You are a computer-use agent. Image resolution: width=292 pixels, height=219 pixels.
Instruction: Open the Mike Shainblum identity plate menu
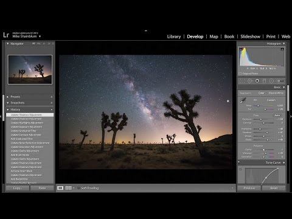40,36
